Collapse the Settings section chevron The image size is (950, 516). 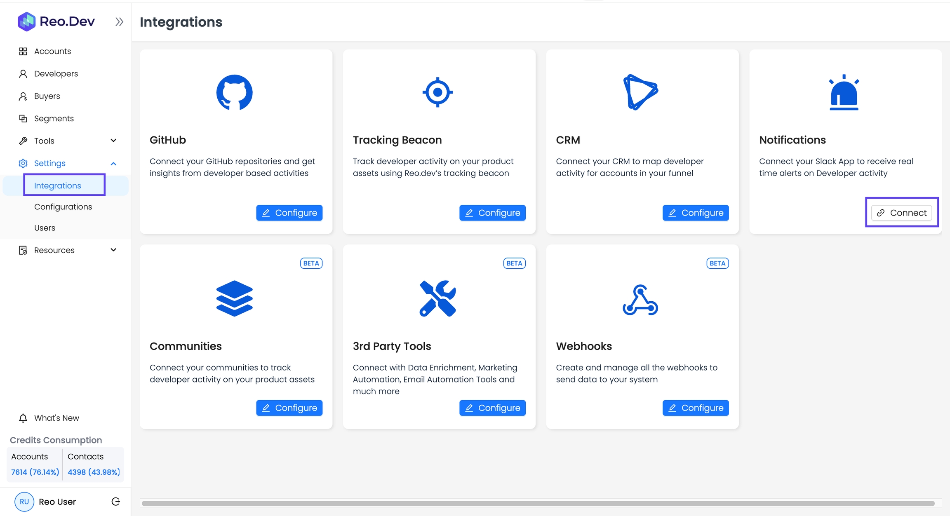113,163
